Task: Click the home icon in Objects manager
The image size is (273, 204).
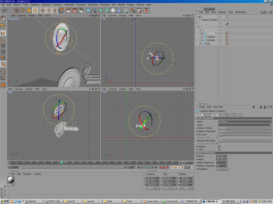Action: coord(265,13)
